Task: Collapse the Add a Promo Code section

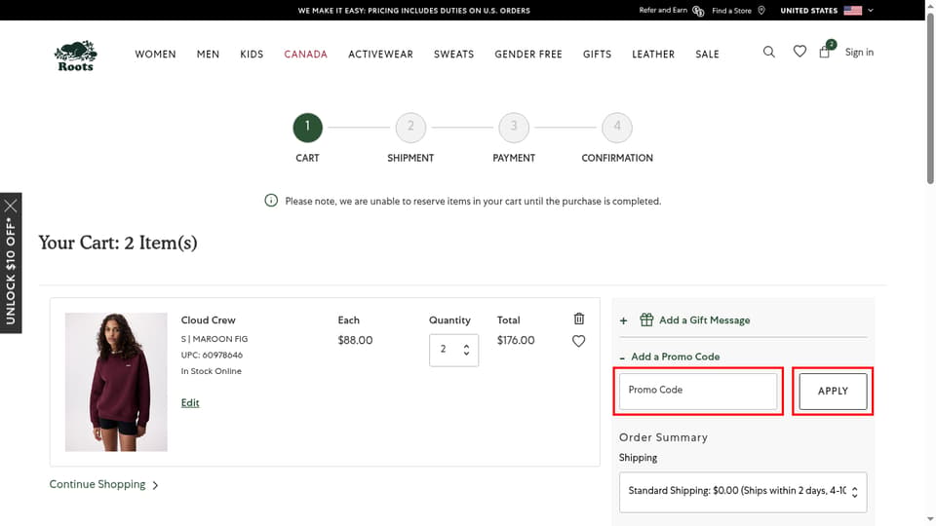Action: 670,357
